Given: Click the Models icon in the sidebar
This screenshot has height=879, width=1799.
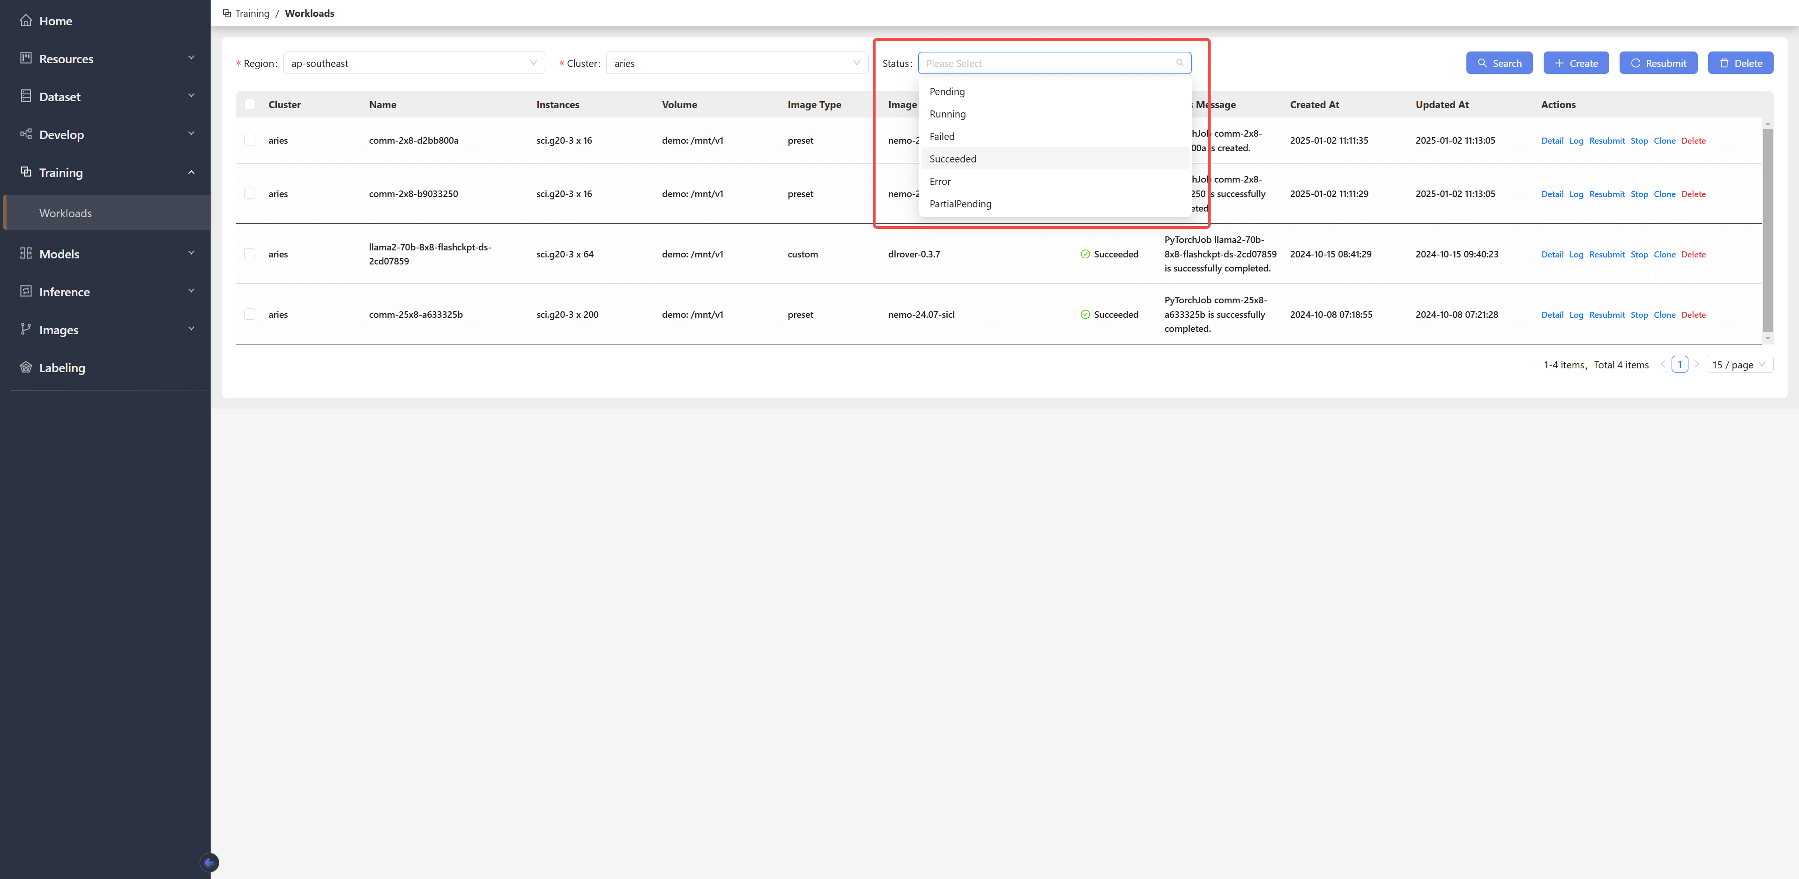Looking at the screenshot, I should (26, 253).
